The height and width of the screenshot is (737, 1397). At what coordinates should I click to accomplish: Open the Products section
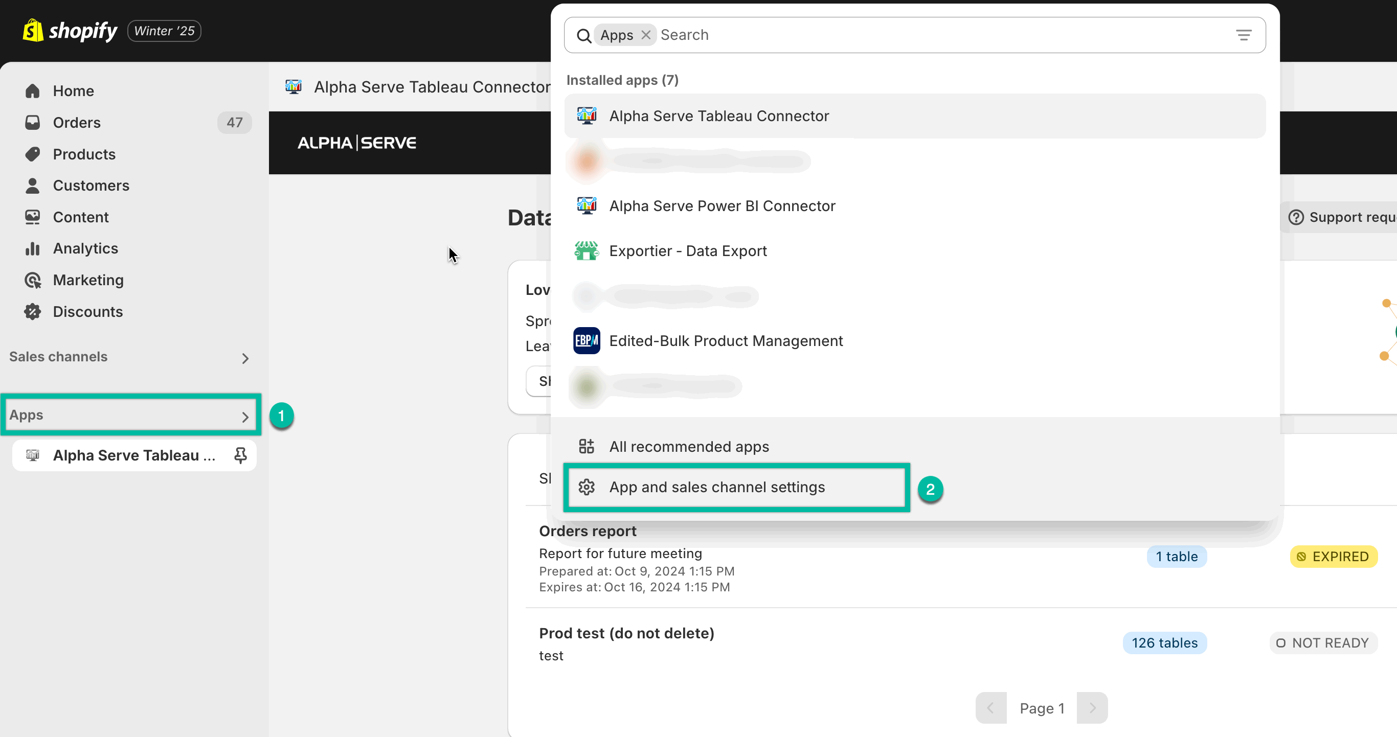pyautogui.click(x=84, y=154)
